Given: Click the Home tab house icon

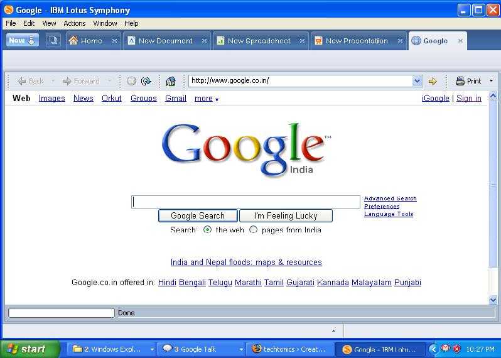Looking at the screenshot, I should [73, 41].
